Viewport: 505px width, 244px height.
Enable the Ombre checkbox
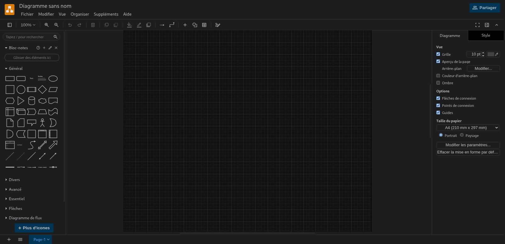(x=438, y=83)
